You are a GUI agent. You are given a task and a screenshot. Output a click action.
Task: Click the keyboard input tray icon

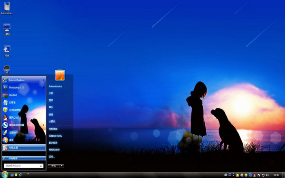pyautogui.click(x=226, y=175)
